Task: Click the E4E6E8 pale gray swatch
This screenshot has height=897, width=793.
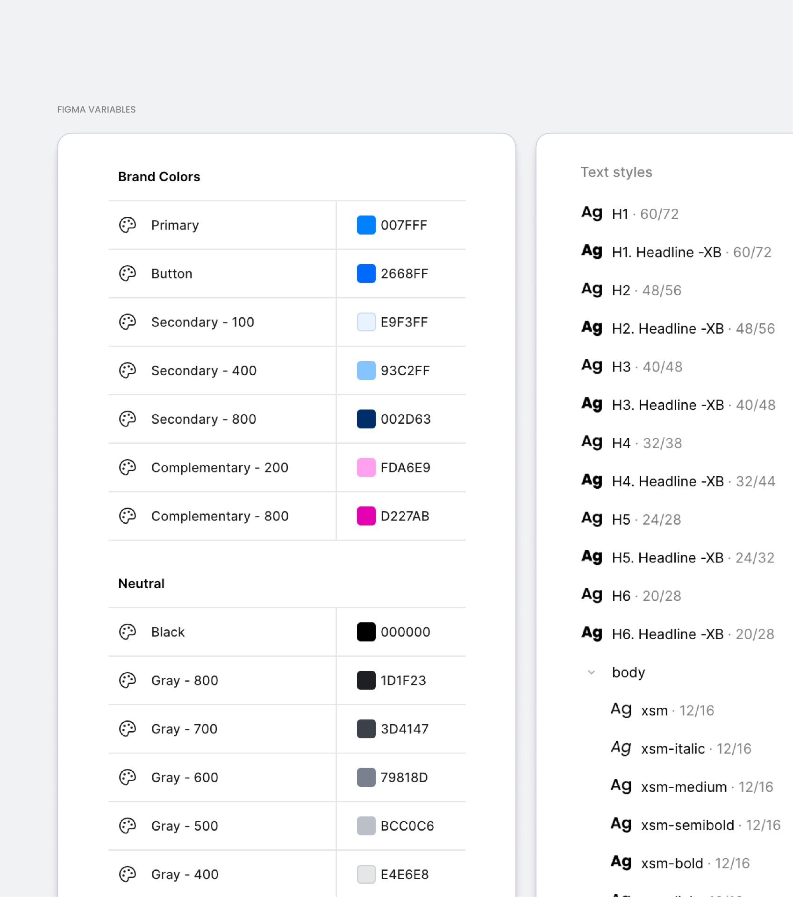Action: tap(366, 875)
